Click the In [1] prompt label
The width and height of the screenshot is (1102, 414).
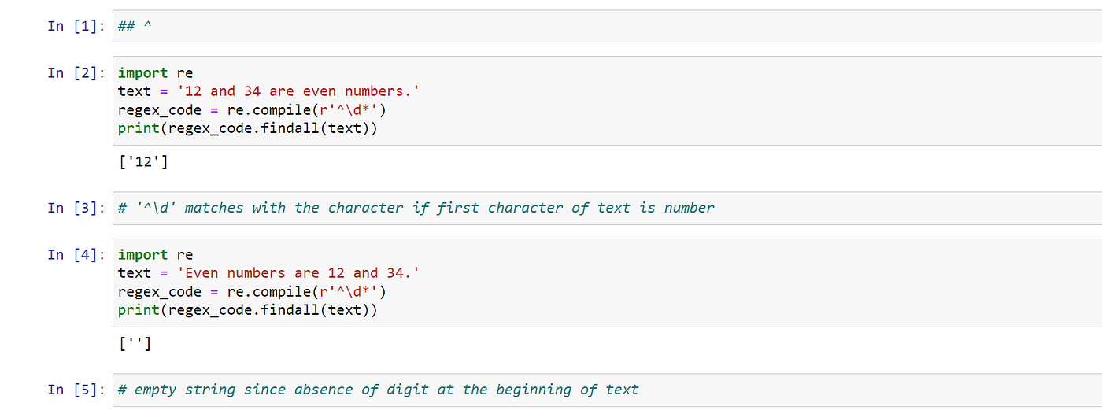tap(77, 26)
